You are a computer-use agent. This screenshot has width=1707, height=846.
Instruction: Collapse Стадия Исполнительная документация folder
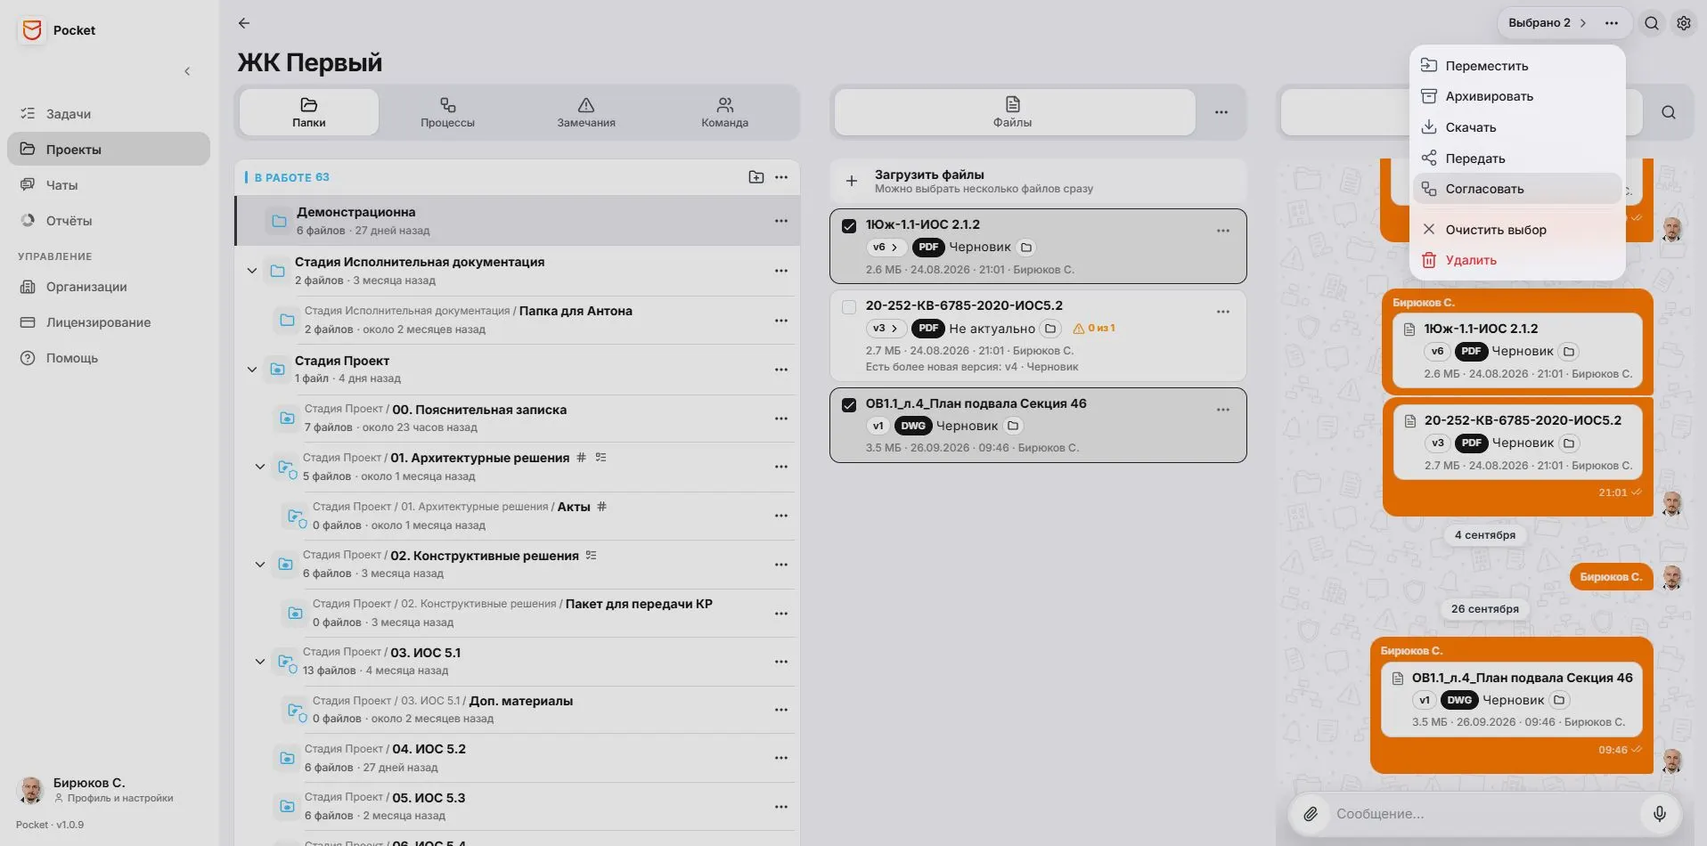[252, 271]
